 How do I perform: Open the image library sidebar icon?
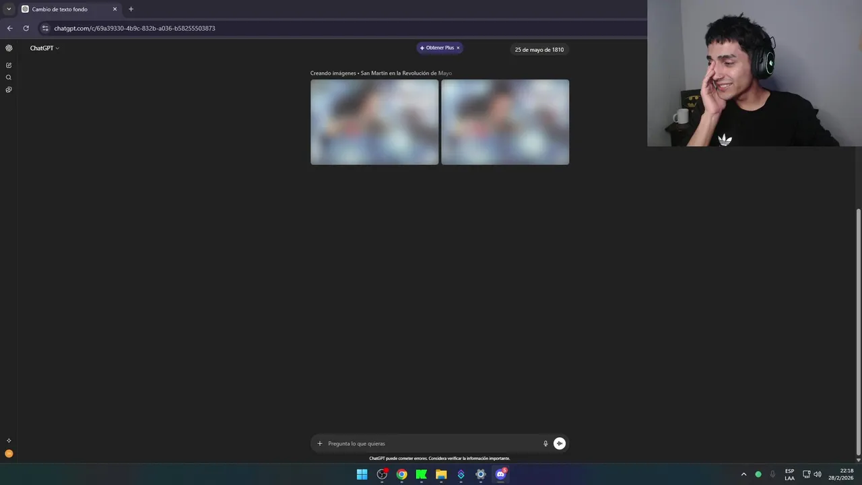point(9,90)
